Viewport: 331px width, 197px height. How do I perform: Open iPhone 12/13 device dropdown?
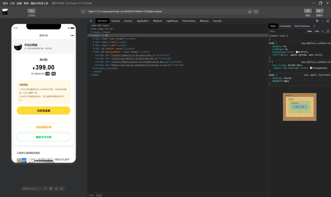click(31, 189)
